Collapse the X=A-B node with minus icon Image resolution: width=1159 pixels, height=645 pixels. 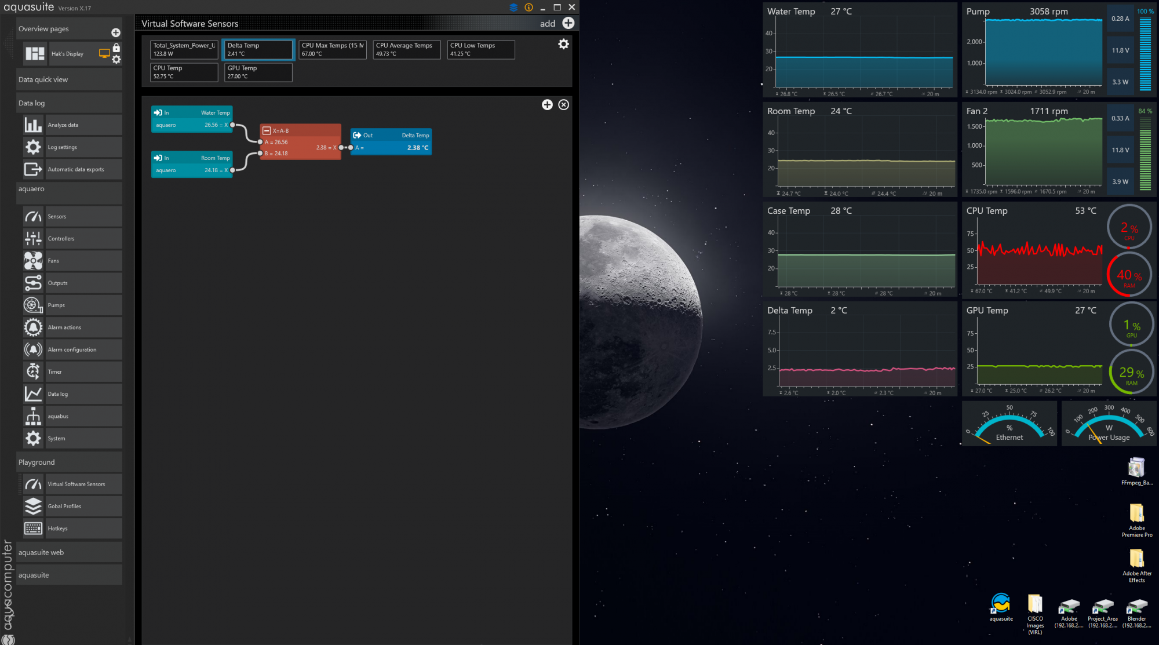pyautogui.click(x=267, y=130)
